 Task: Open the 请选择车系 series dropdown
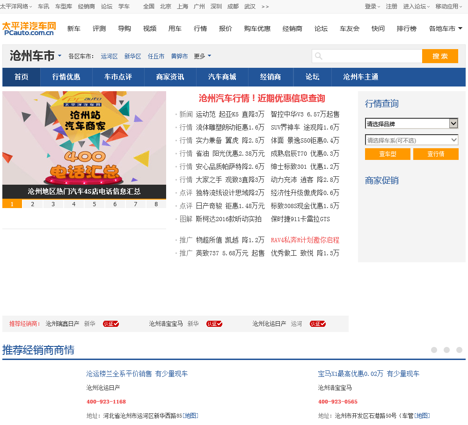[x=411, y=140]
